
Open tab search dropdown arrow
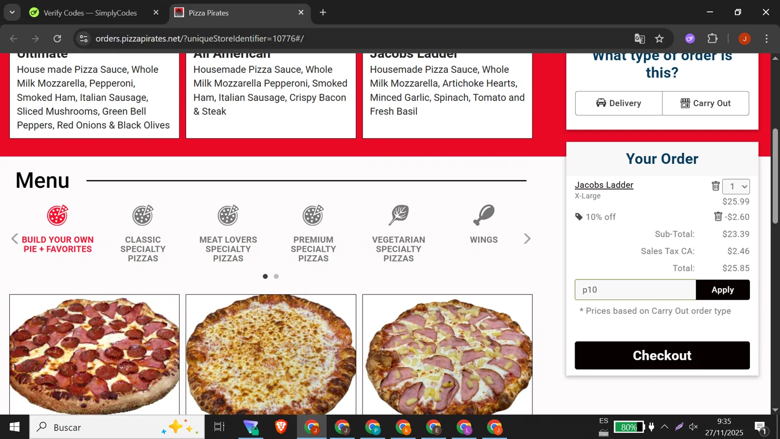(x=12, y=12)
